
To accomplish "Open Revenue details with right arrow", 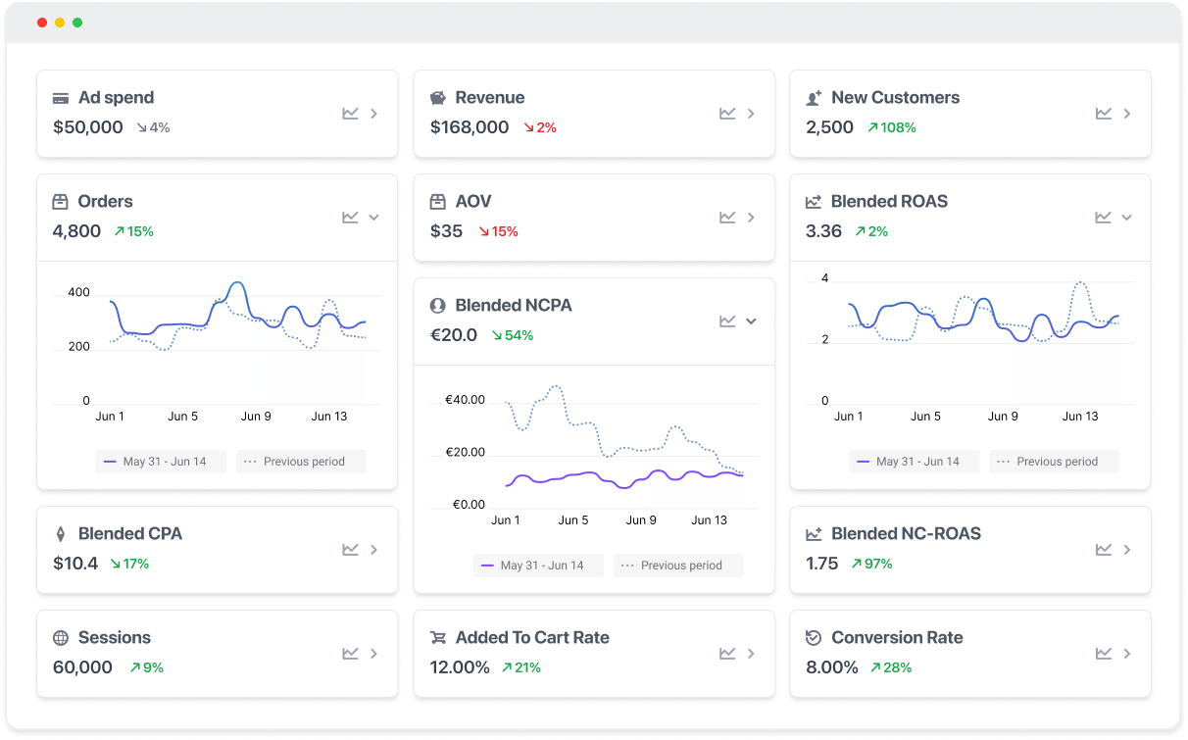I will point(751,114).
